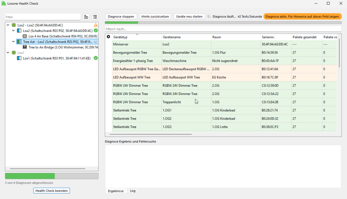Select Lox 4 Air Base tree item
The image size is (347, 199).
coord(60,36)
